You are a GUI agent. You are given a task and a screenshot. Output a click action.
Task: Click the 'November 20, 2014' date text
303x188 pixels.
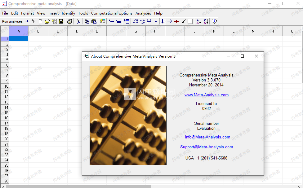pyautogui.click(x=206, y=85)
